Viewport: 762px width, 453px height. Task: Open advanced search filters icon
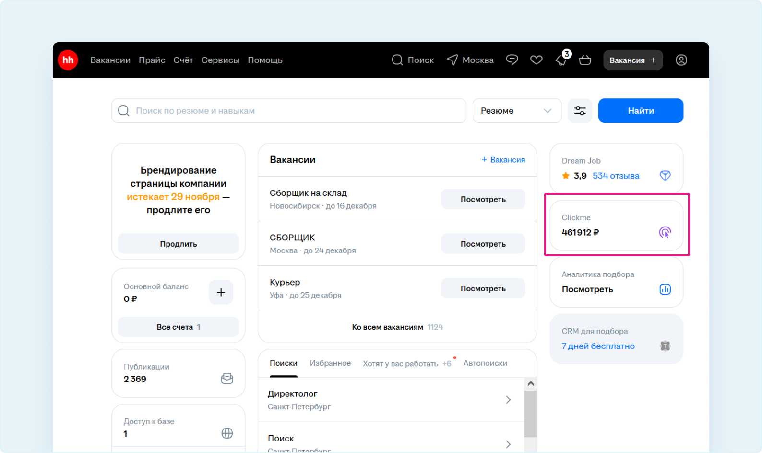(580, 111)
